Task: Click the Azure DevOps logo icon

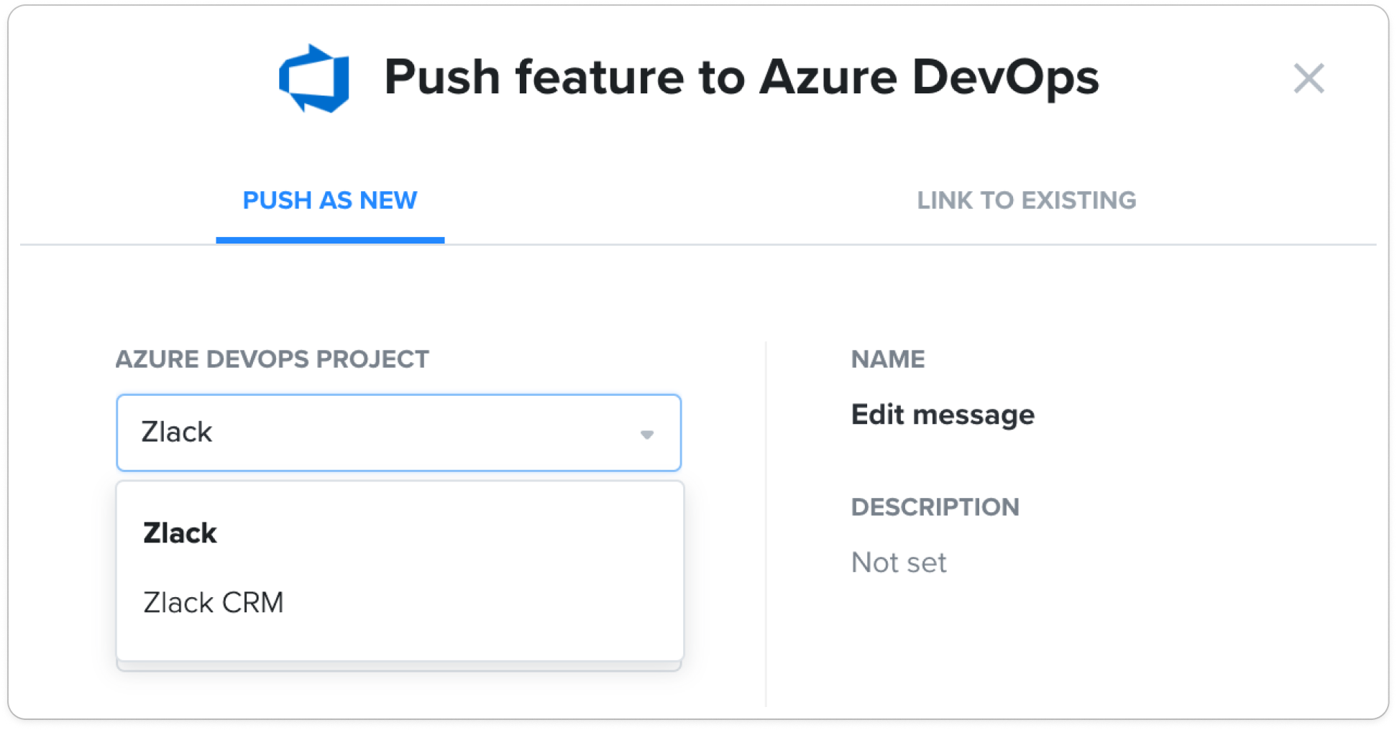Action: click(314, 78)
